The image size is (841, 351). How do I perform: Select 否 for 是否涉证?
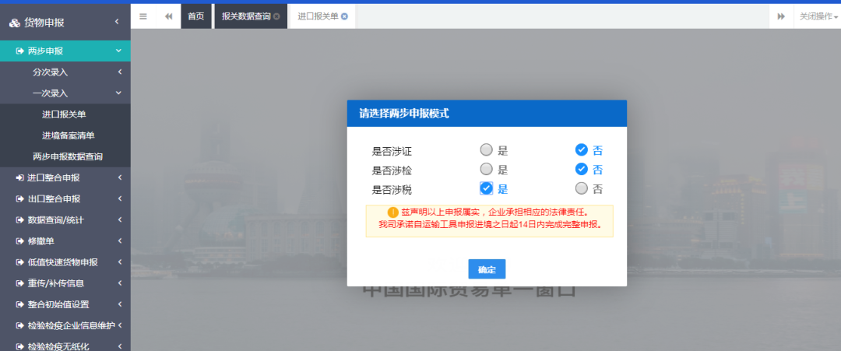coord(582,150)
